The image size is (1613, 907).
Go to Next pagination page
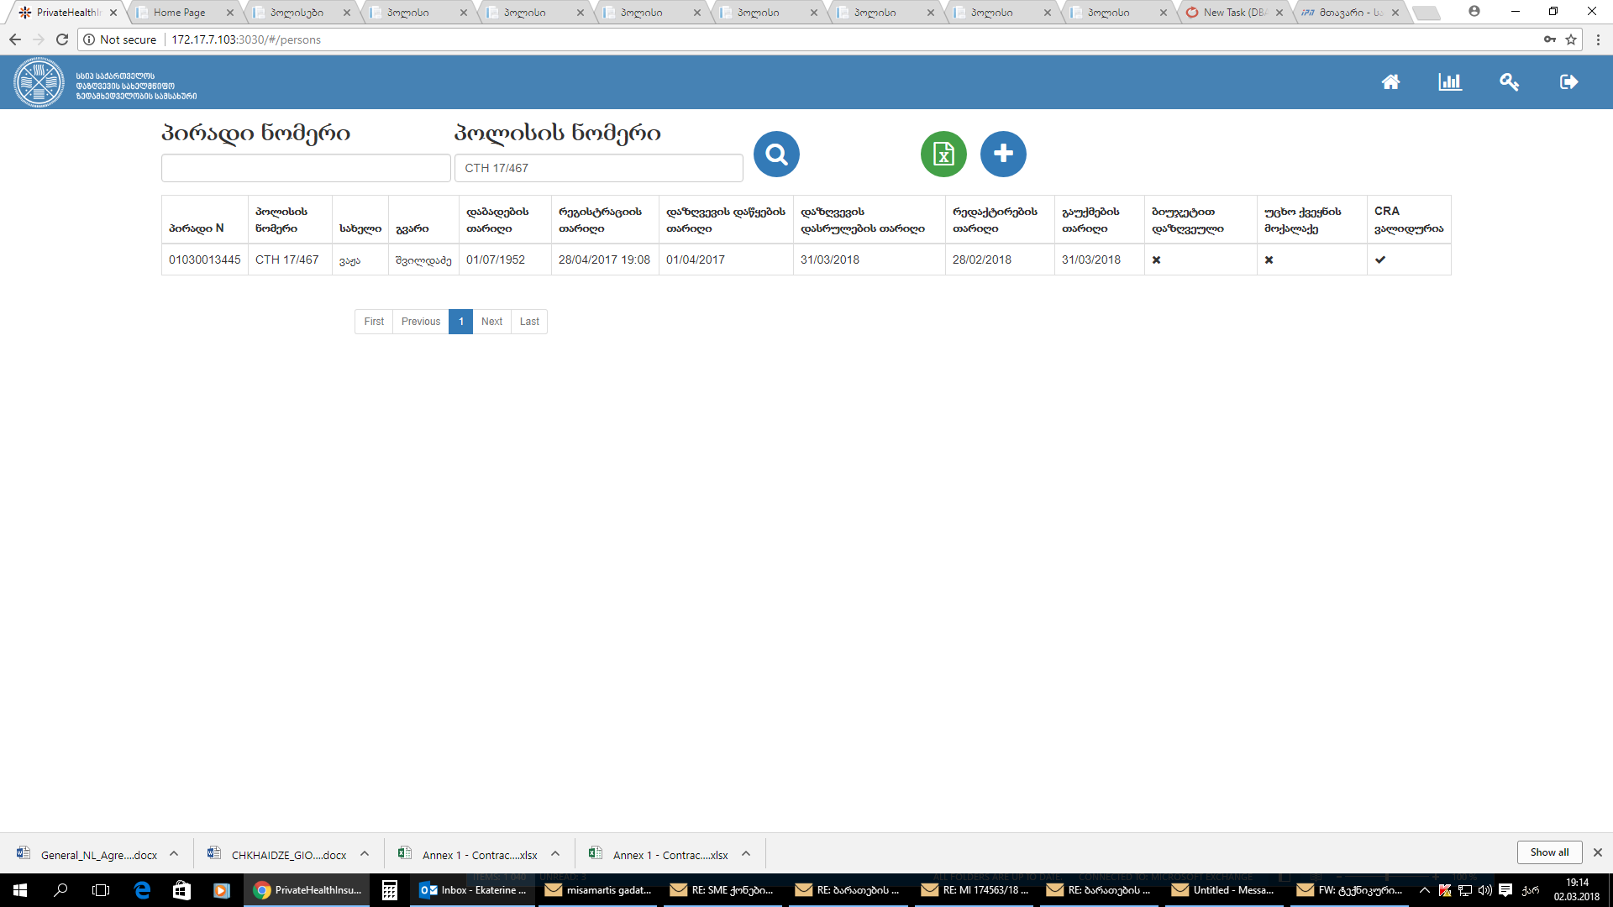point(491,322)
